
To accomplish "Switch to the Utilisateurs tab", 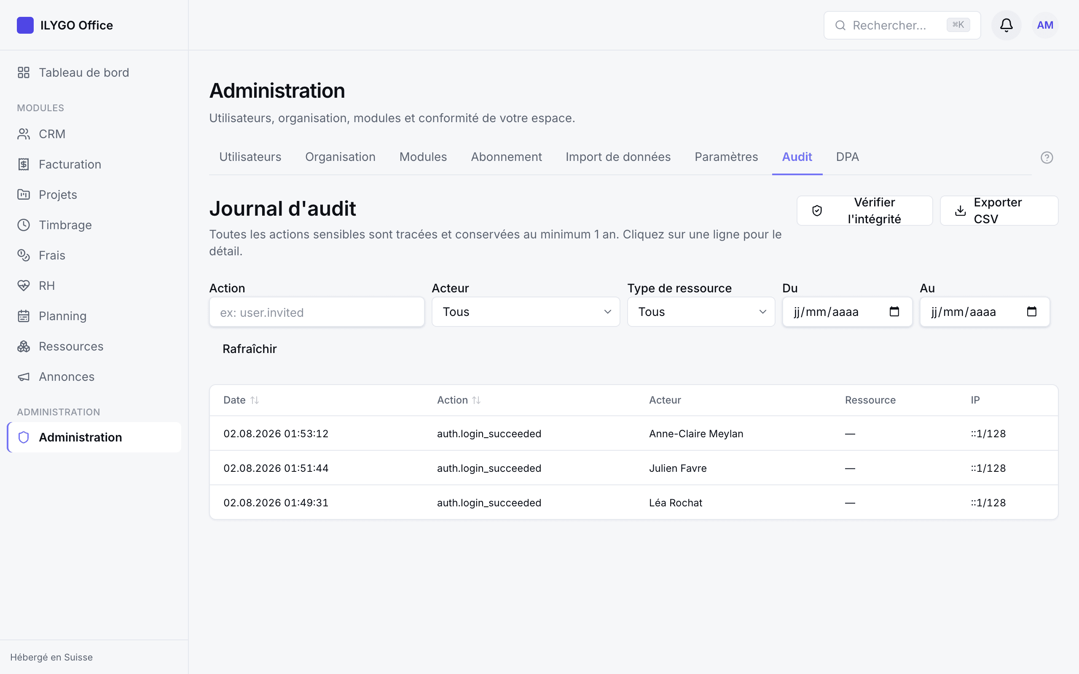I will 250,157.
